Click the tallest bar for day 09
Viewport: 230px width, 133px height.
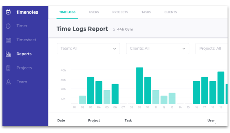click(x=139, y=86)
